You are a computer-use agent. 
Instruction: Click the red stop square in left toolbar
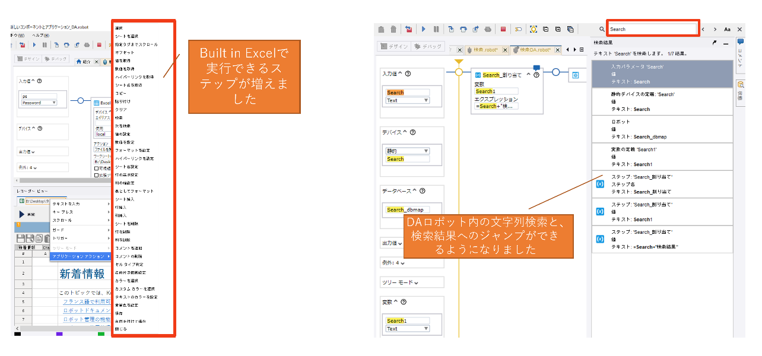point(99,44)
